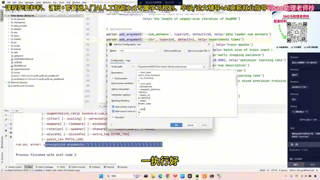320x180 pixels.
Task: Toggle Allow parallel run checkbox
Action: coord(162,50)
